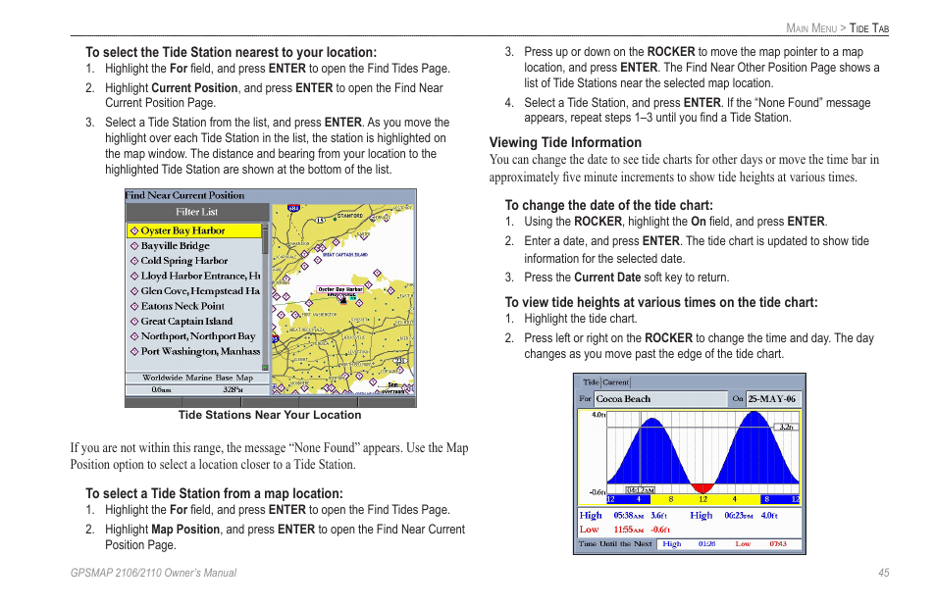Switch to the Current tab

pos(615,382)
